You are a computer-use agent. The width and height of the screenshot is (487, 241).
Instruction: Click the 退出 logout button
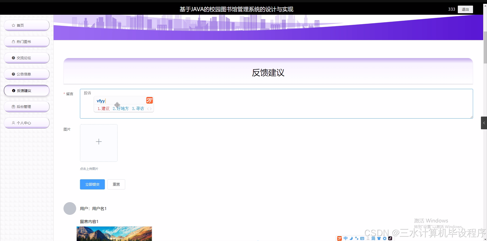465,9
